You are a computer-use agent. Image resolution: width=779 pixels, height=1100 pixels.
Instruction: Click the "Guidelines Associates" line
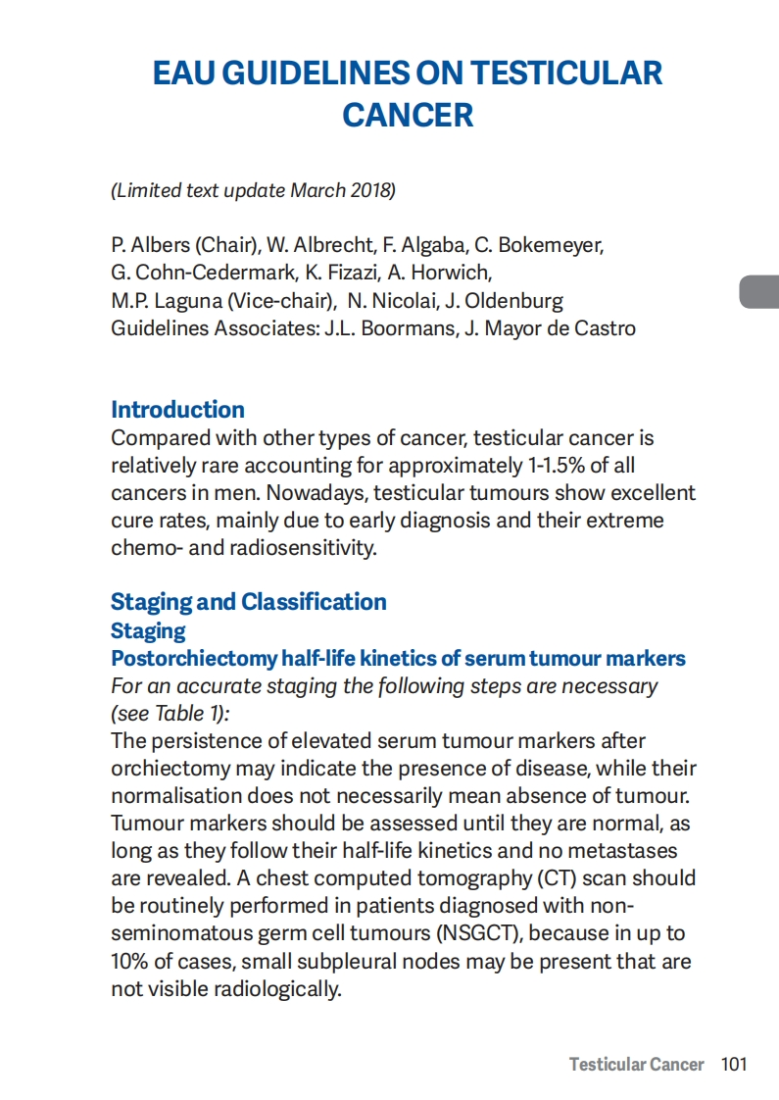tap(372, 327)
